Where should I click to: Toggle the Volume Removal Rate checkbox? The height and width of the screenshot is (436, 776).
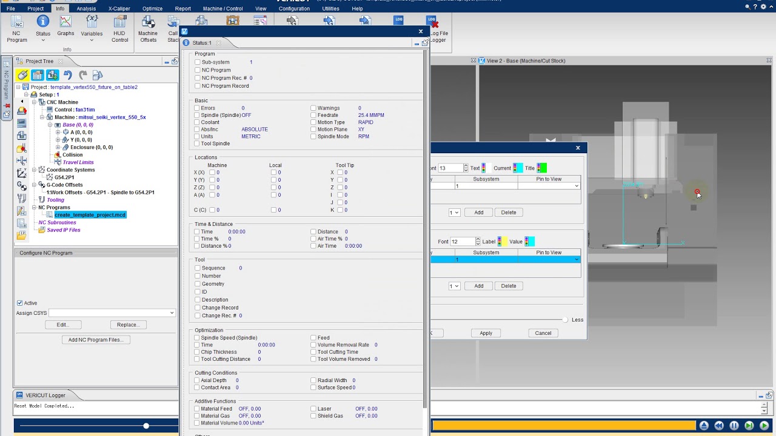point(313,345)
